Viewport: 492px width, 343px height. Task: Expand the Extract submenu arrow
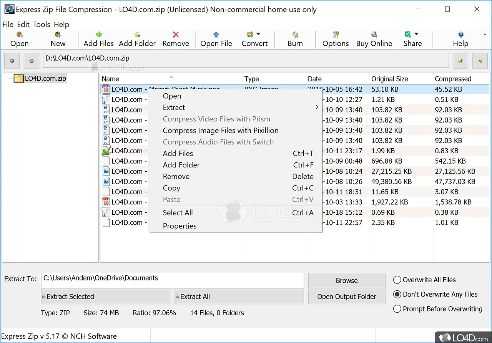pyautogui.click(x=317, y=107)
